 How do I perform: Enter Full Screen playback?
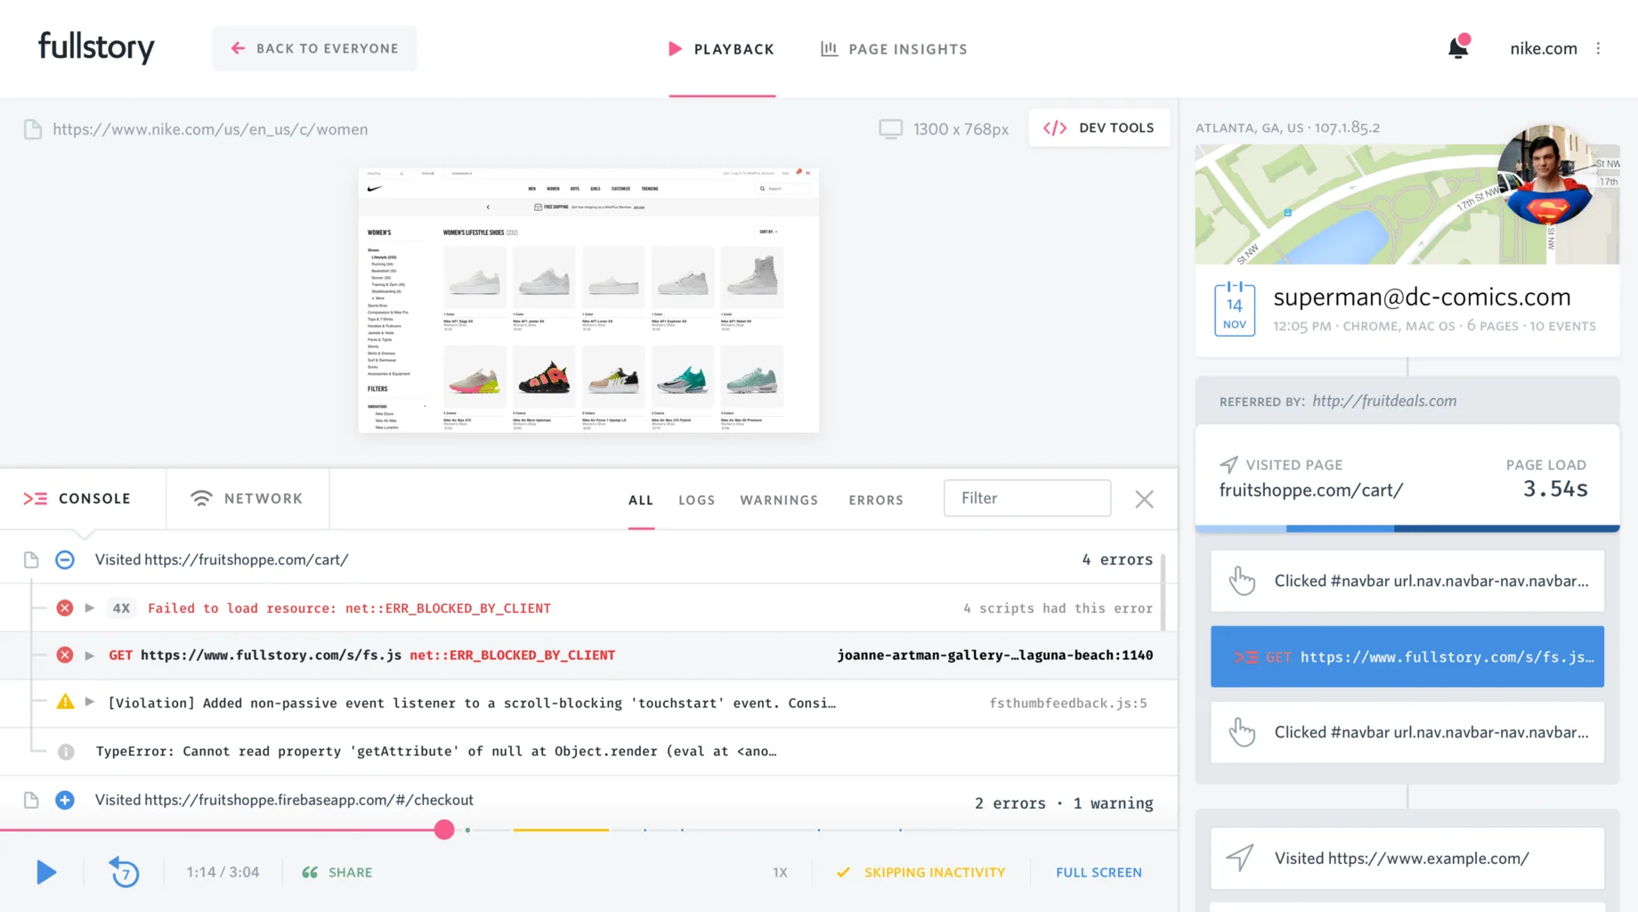pyautogui.click(x=1099, y=873)
